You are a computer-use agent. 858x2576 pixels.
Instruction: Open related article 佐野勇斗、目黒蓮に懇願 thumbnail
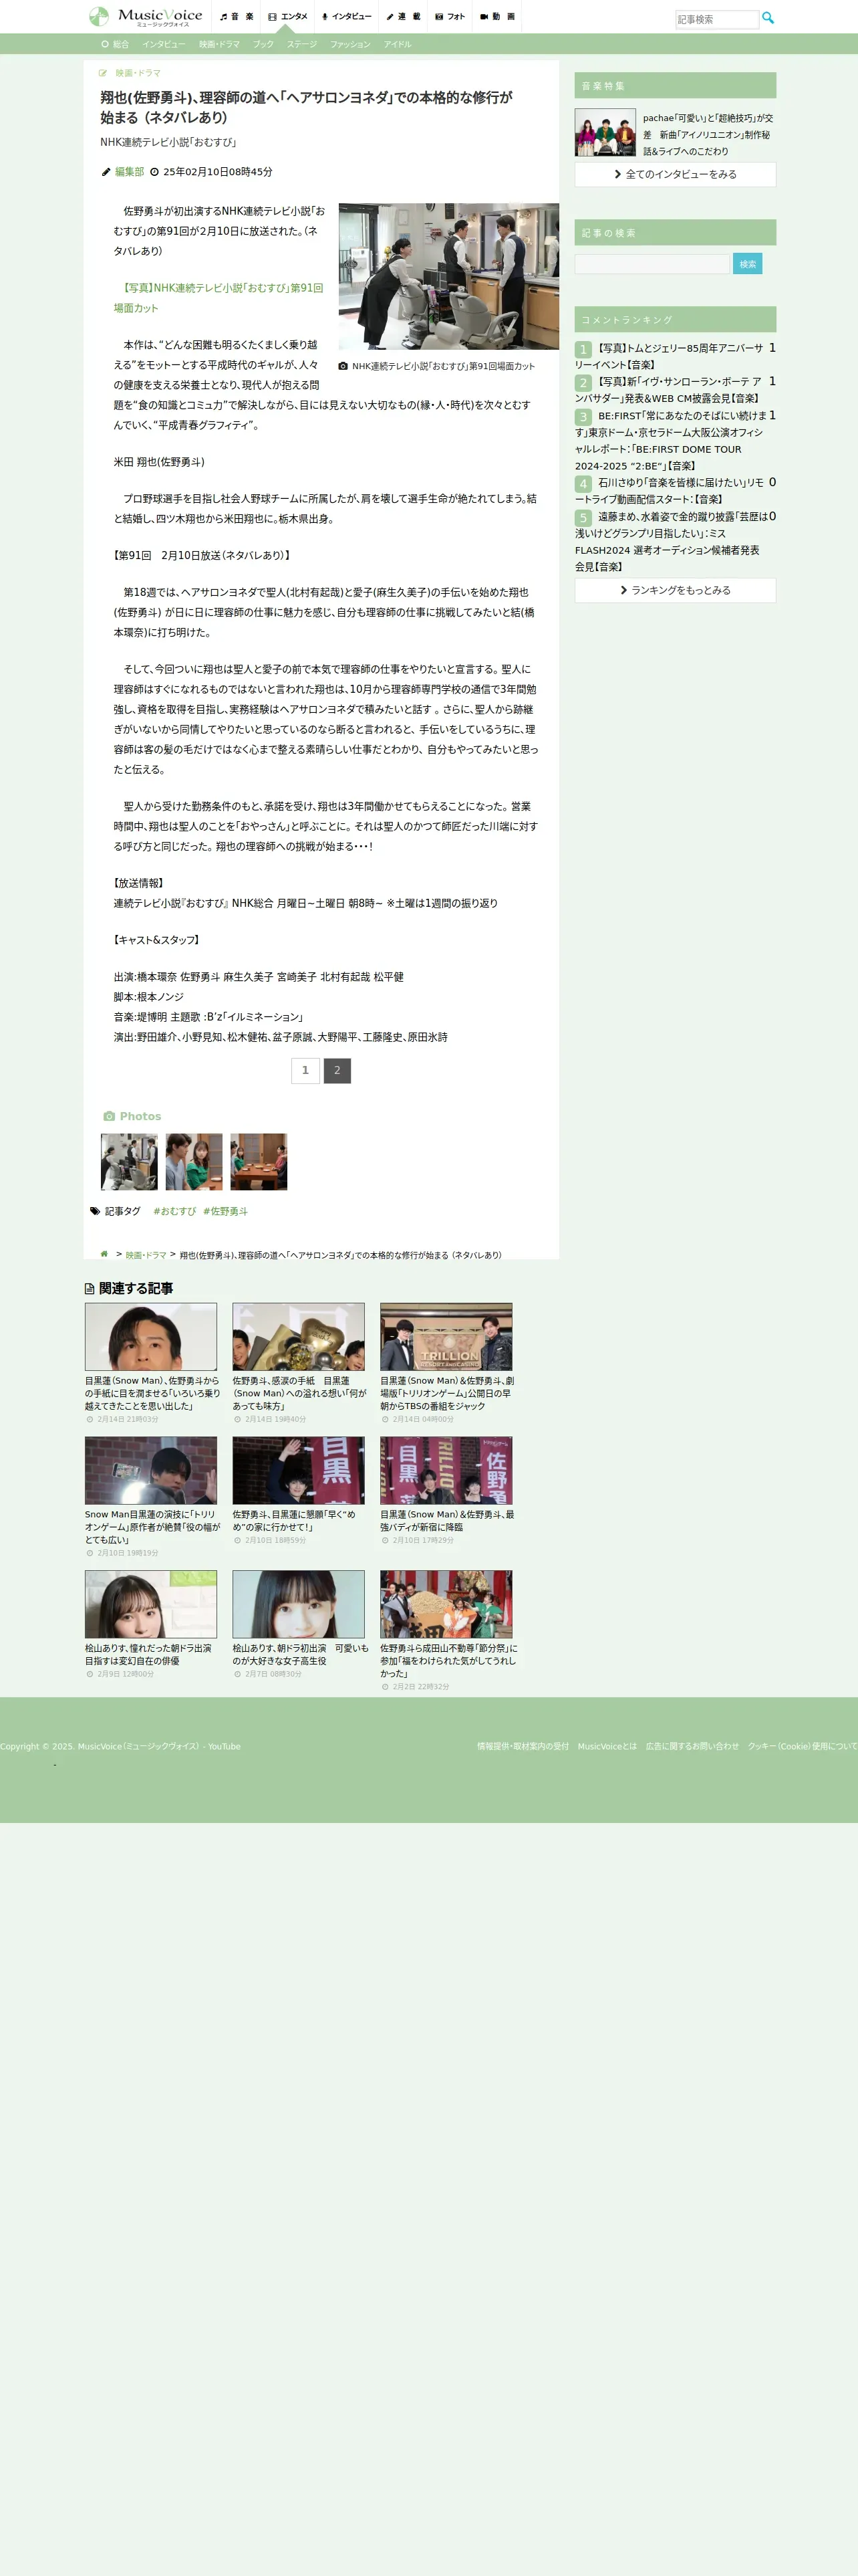pos(299,1471)
